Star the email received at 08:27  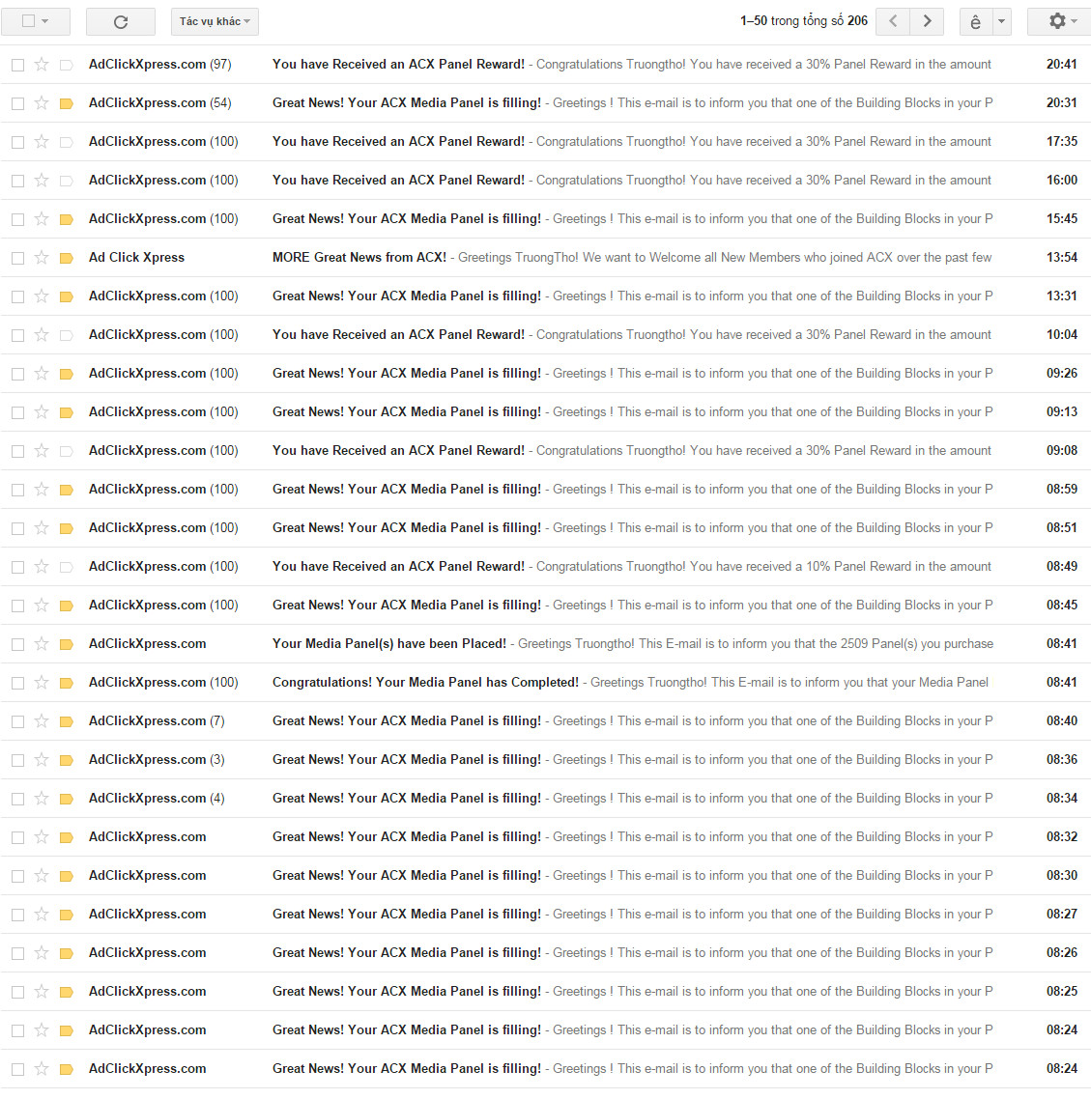(x=42, y=914)
